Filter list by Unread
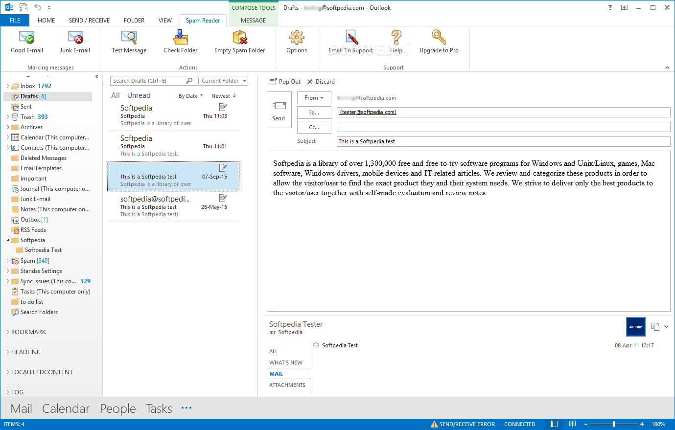The height and width of the screenshot is (430, 675). [x=139, y=95]
